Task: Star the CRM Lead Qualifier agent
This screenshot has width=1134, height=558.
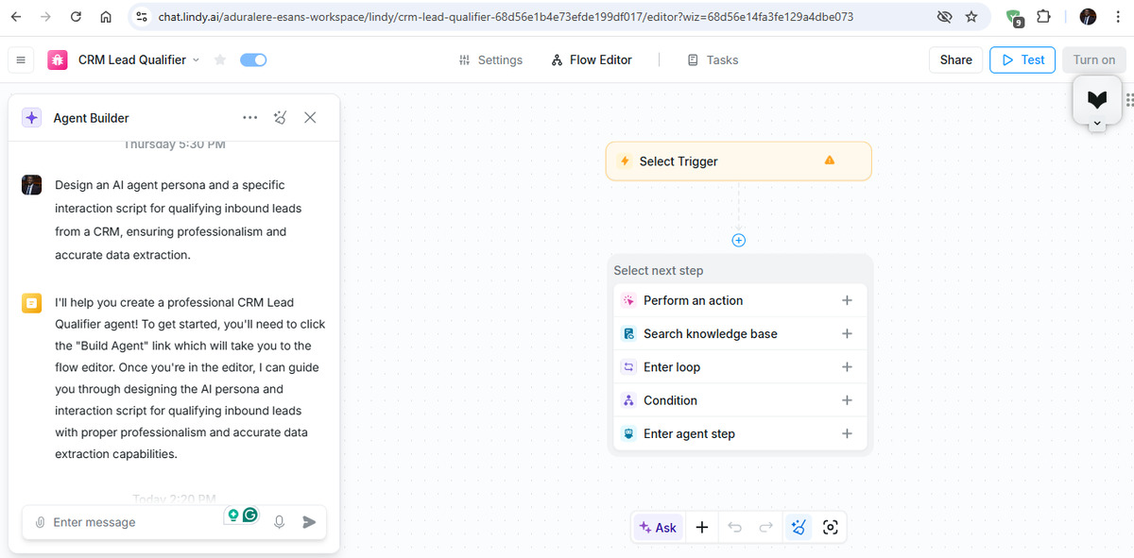Action: click(x=220, y=59)
